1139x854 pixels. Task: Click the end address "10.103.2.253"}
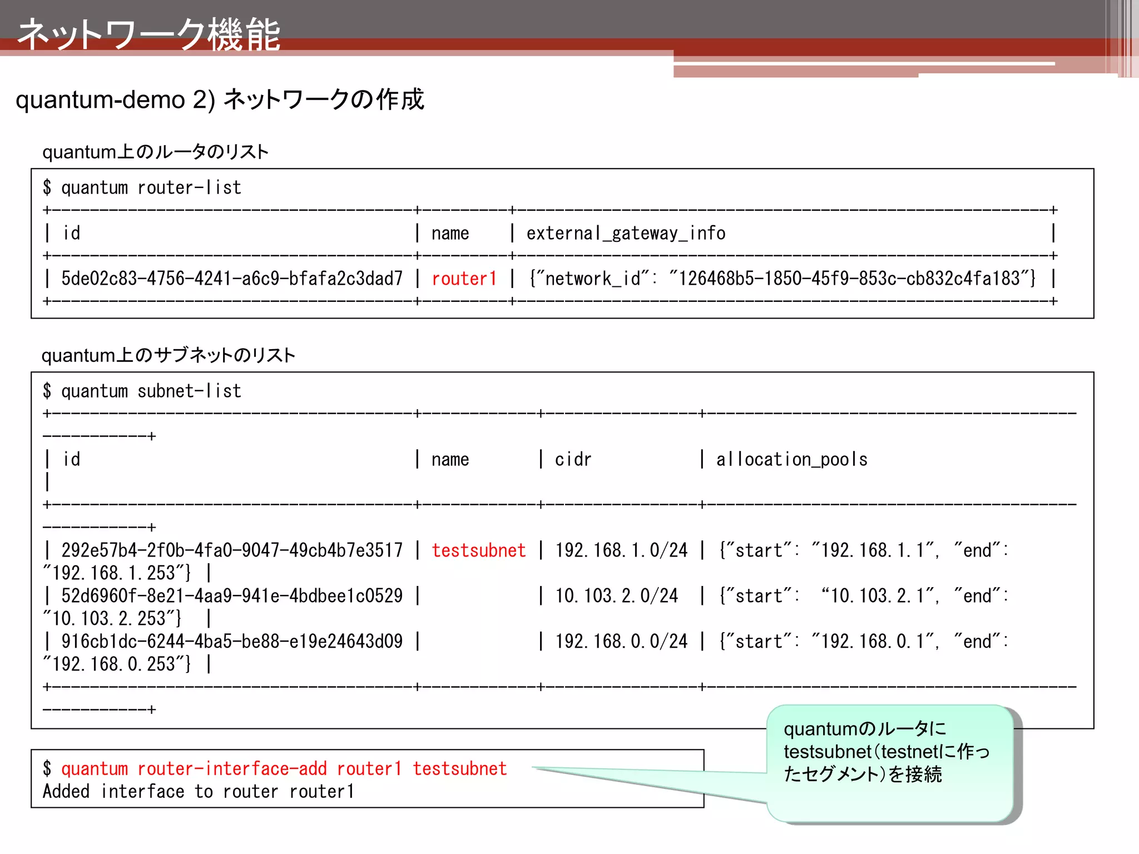click(112, 619)
